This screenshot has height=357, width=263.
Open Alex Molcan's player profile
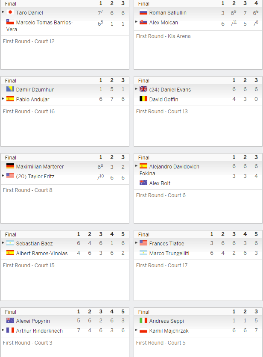(164, 23)
